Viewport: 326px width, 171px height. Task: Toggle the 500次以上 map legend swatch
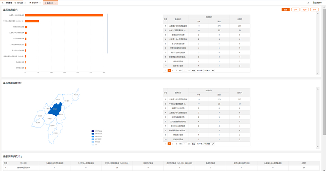(93, 131)
